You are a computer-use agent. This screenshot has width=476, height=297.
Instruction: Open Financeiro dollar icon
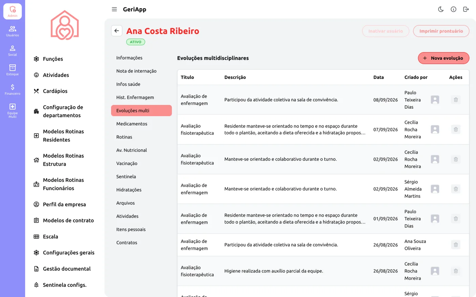coord(13,89)
